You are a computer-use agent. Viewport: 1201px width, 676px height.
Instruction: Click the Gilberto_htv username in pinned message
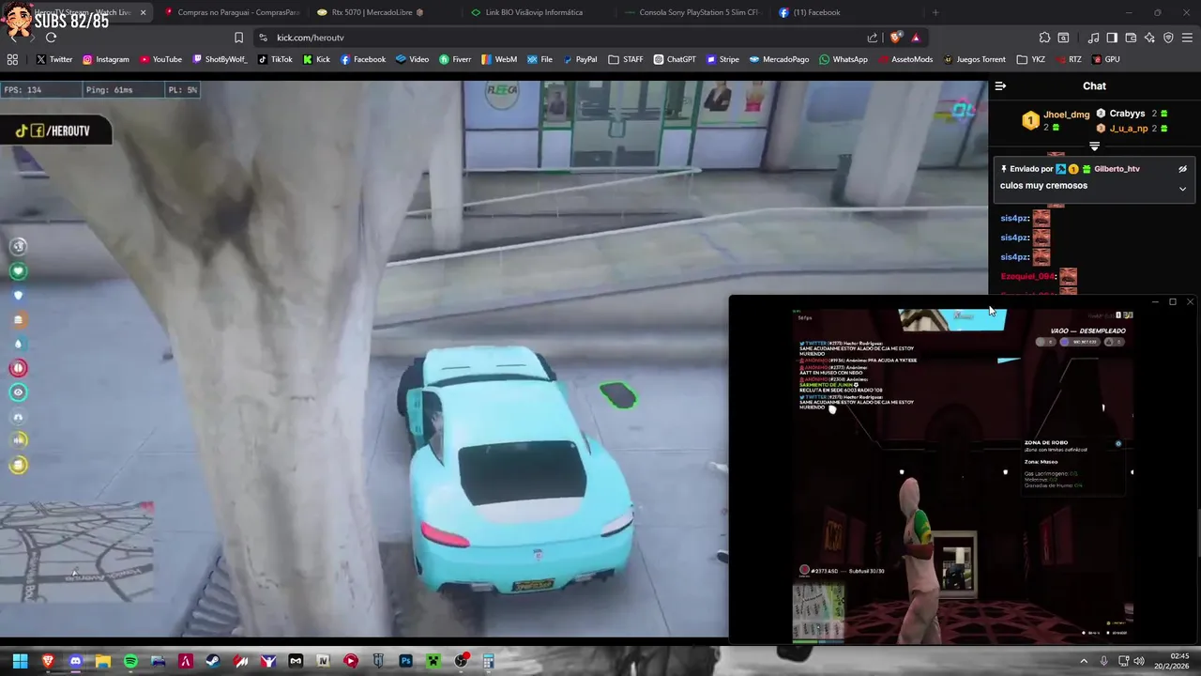(x=1117, y=169)
